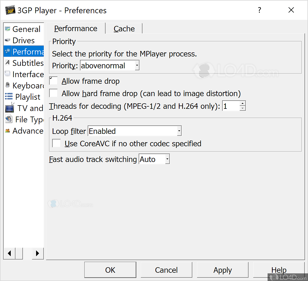Viewport: 308px width, 281px height.
Task: Check Use CoreAVC if no other codec specified
Action: pyautogui.click(x=56, y=143)
